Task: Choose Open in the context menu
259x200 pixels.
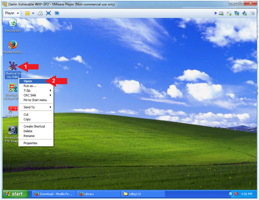Action: point(36,81)
